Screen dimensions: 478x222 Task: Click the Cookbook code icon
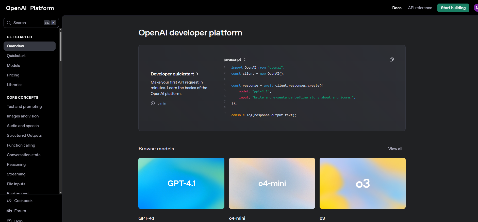click(9, 201)
